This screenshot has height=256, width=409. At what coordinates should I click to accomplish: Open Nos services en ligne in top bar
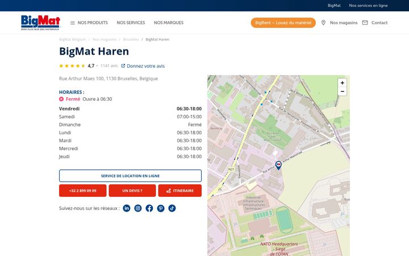[x=368, y=6]
